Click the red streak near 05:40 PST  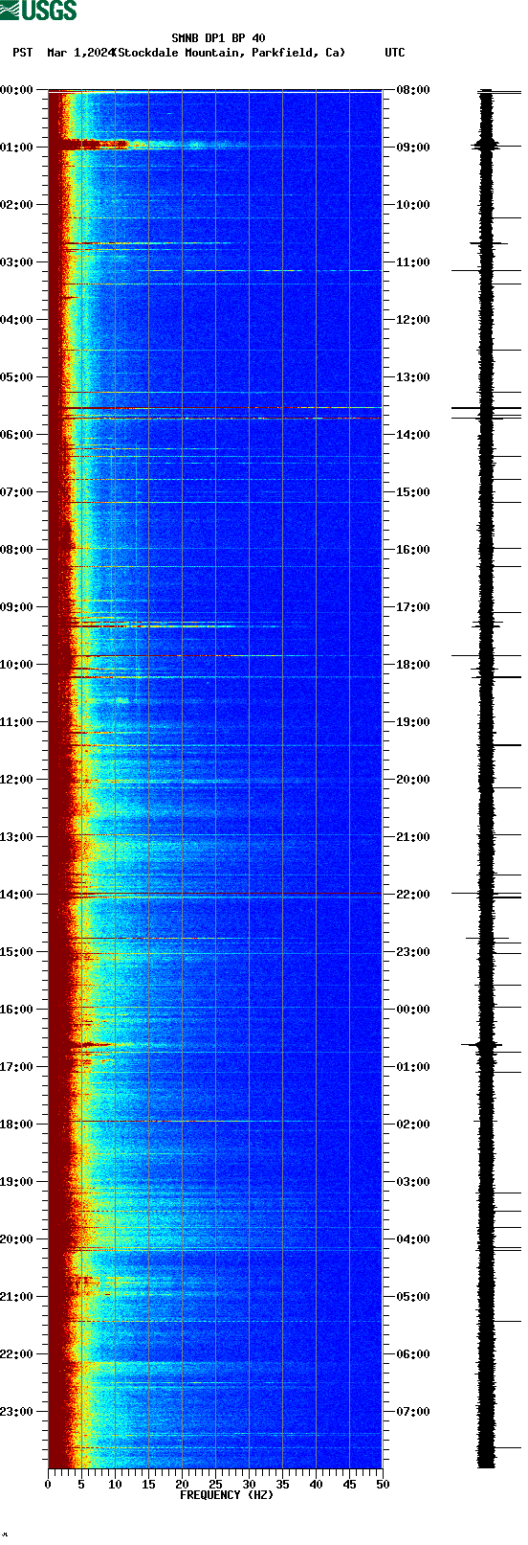pyautogui.click(x=220, y=419)
